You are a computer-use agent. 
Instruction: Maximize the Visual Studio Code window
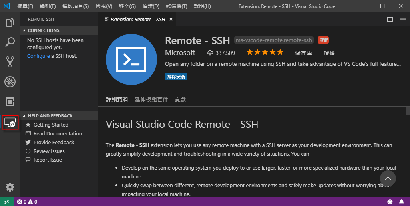coord(382,6)
